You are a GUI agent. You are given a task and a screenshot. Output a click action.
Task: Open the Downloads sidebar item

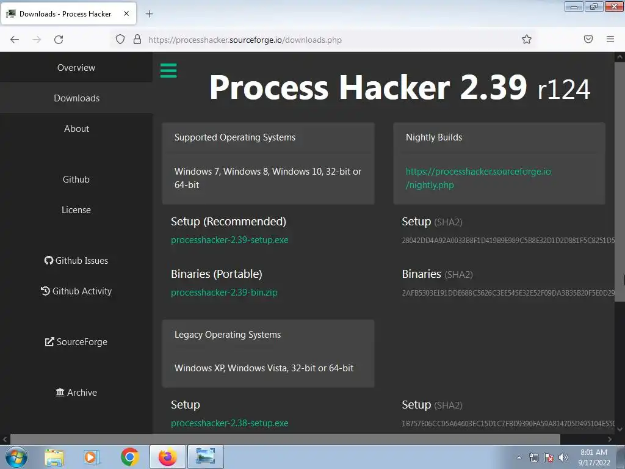pos(76,98)
